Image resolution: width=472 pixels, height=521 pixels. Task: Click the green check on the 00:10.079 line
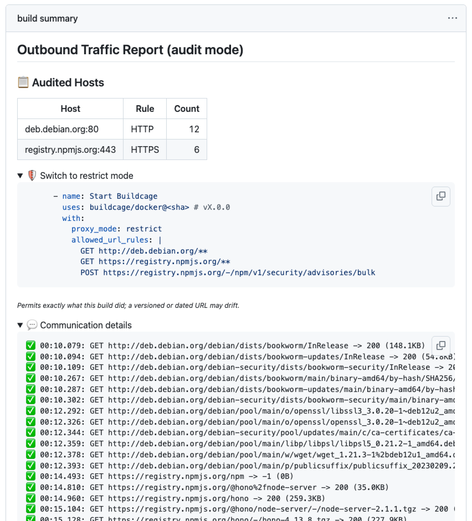(30, 345)
